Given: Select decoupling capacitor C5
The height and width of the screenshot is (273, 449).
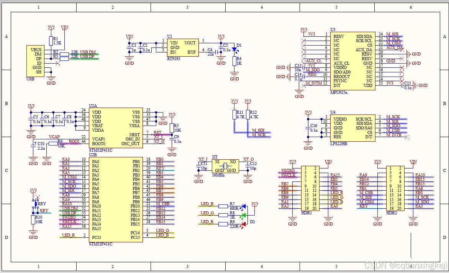Looking at the screenshot, I should point(31,119).
